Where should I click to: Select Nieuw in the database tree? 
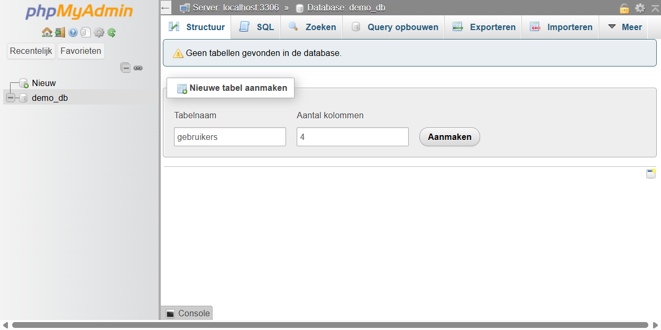pos(43,83)
